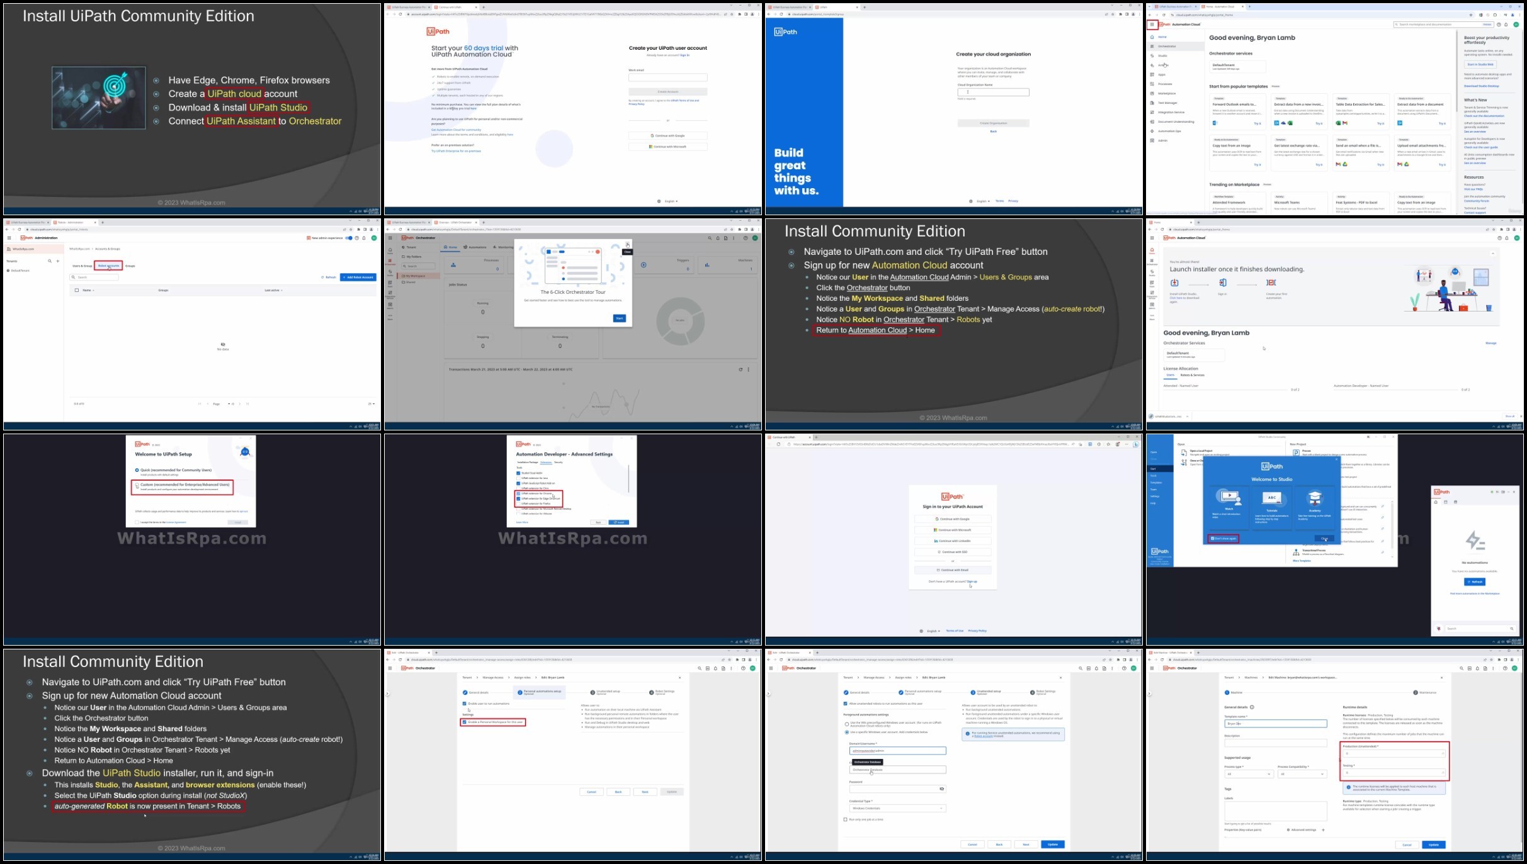Open the Process type dropdown in Edit Machine

1249,774
